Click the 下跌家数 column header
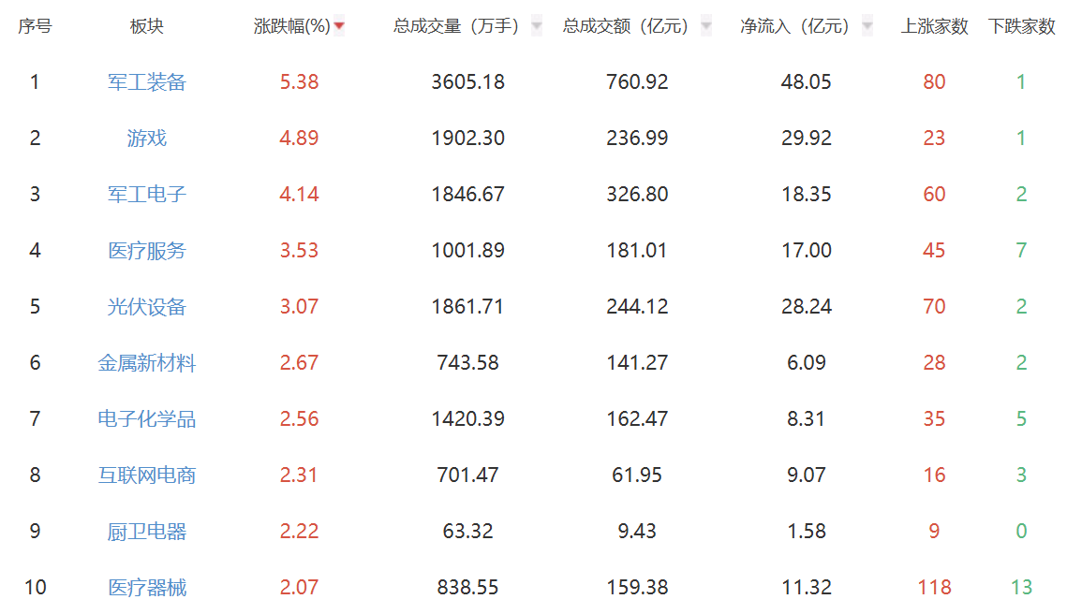Viewport: 1067px width, 614px height. [x=1021, y=27]
